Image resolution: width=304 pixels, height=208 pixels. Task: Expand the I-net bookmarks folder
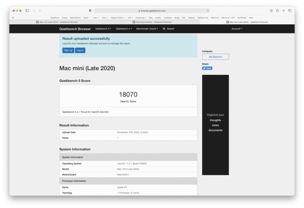point(96,17)
